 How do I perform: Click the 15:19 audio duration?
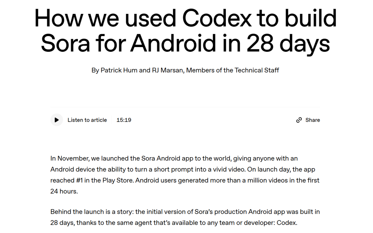click(x=124, y=120)
